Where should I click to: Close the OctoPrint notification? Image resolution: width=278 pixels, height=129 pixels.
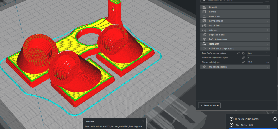point(143,122)
